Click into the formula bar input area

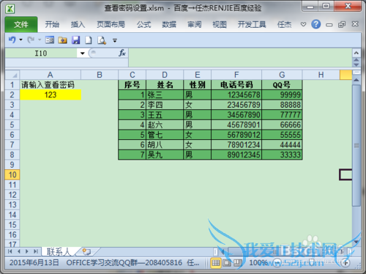[240, 58]
